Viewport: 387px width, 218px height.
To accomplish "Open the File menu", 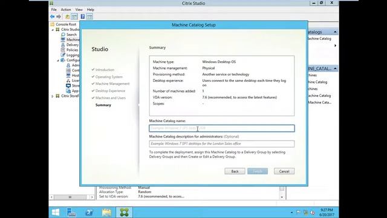I will tap(54, 10).
